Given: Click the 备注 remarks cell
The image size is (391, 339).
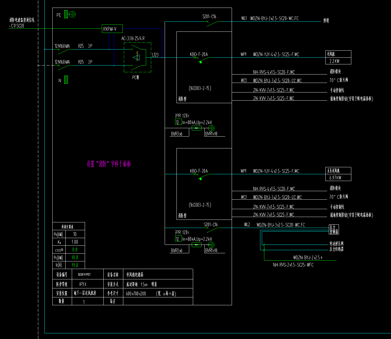Looking at the screenshot, I should coord(113,301).
